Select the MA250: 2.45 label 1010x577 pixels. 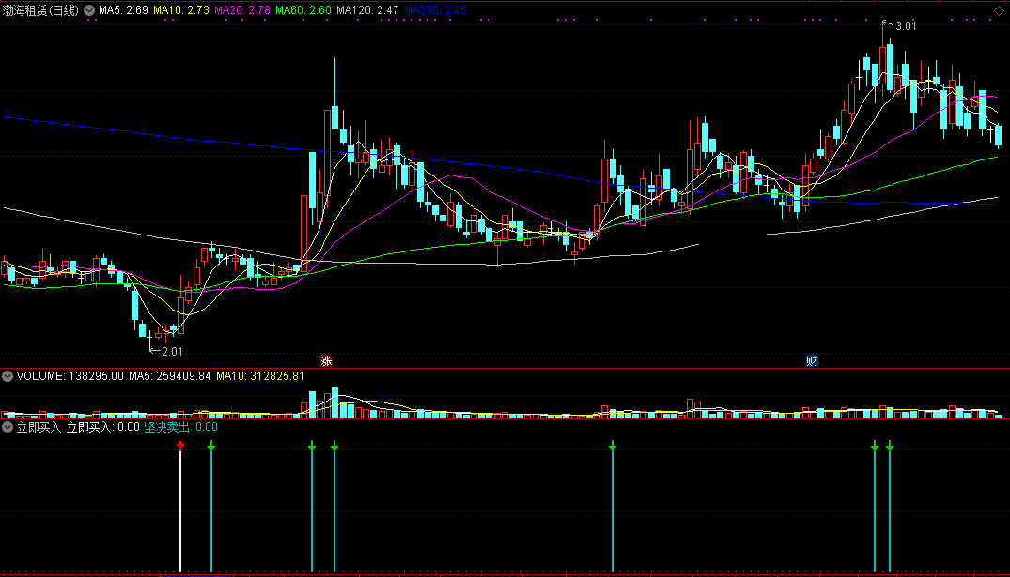coord(435,10)
